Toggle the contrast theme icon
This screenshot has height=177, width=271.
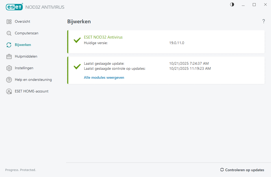point(232,4)
